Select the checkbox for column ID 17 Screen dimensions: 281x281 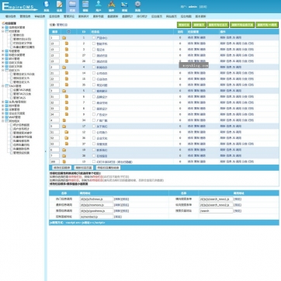(94, 127)
